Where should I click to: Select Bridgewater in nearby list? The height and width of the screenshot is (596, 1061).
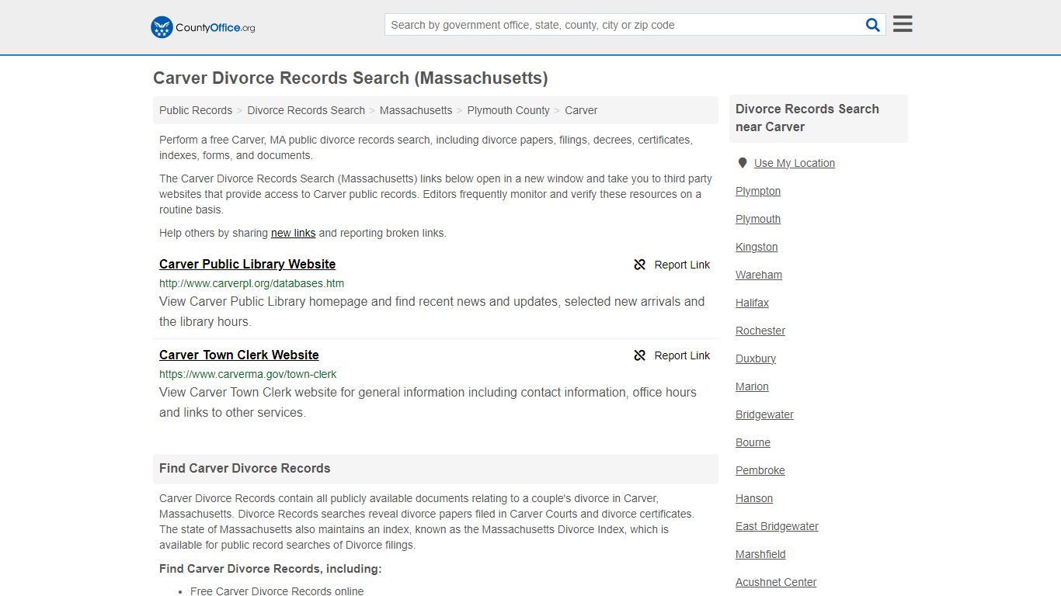764,414
